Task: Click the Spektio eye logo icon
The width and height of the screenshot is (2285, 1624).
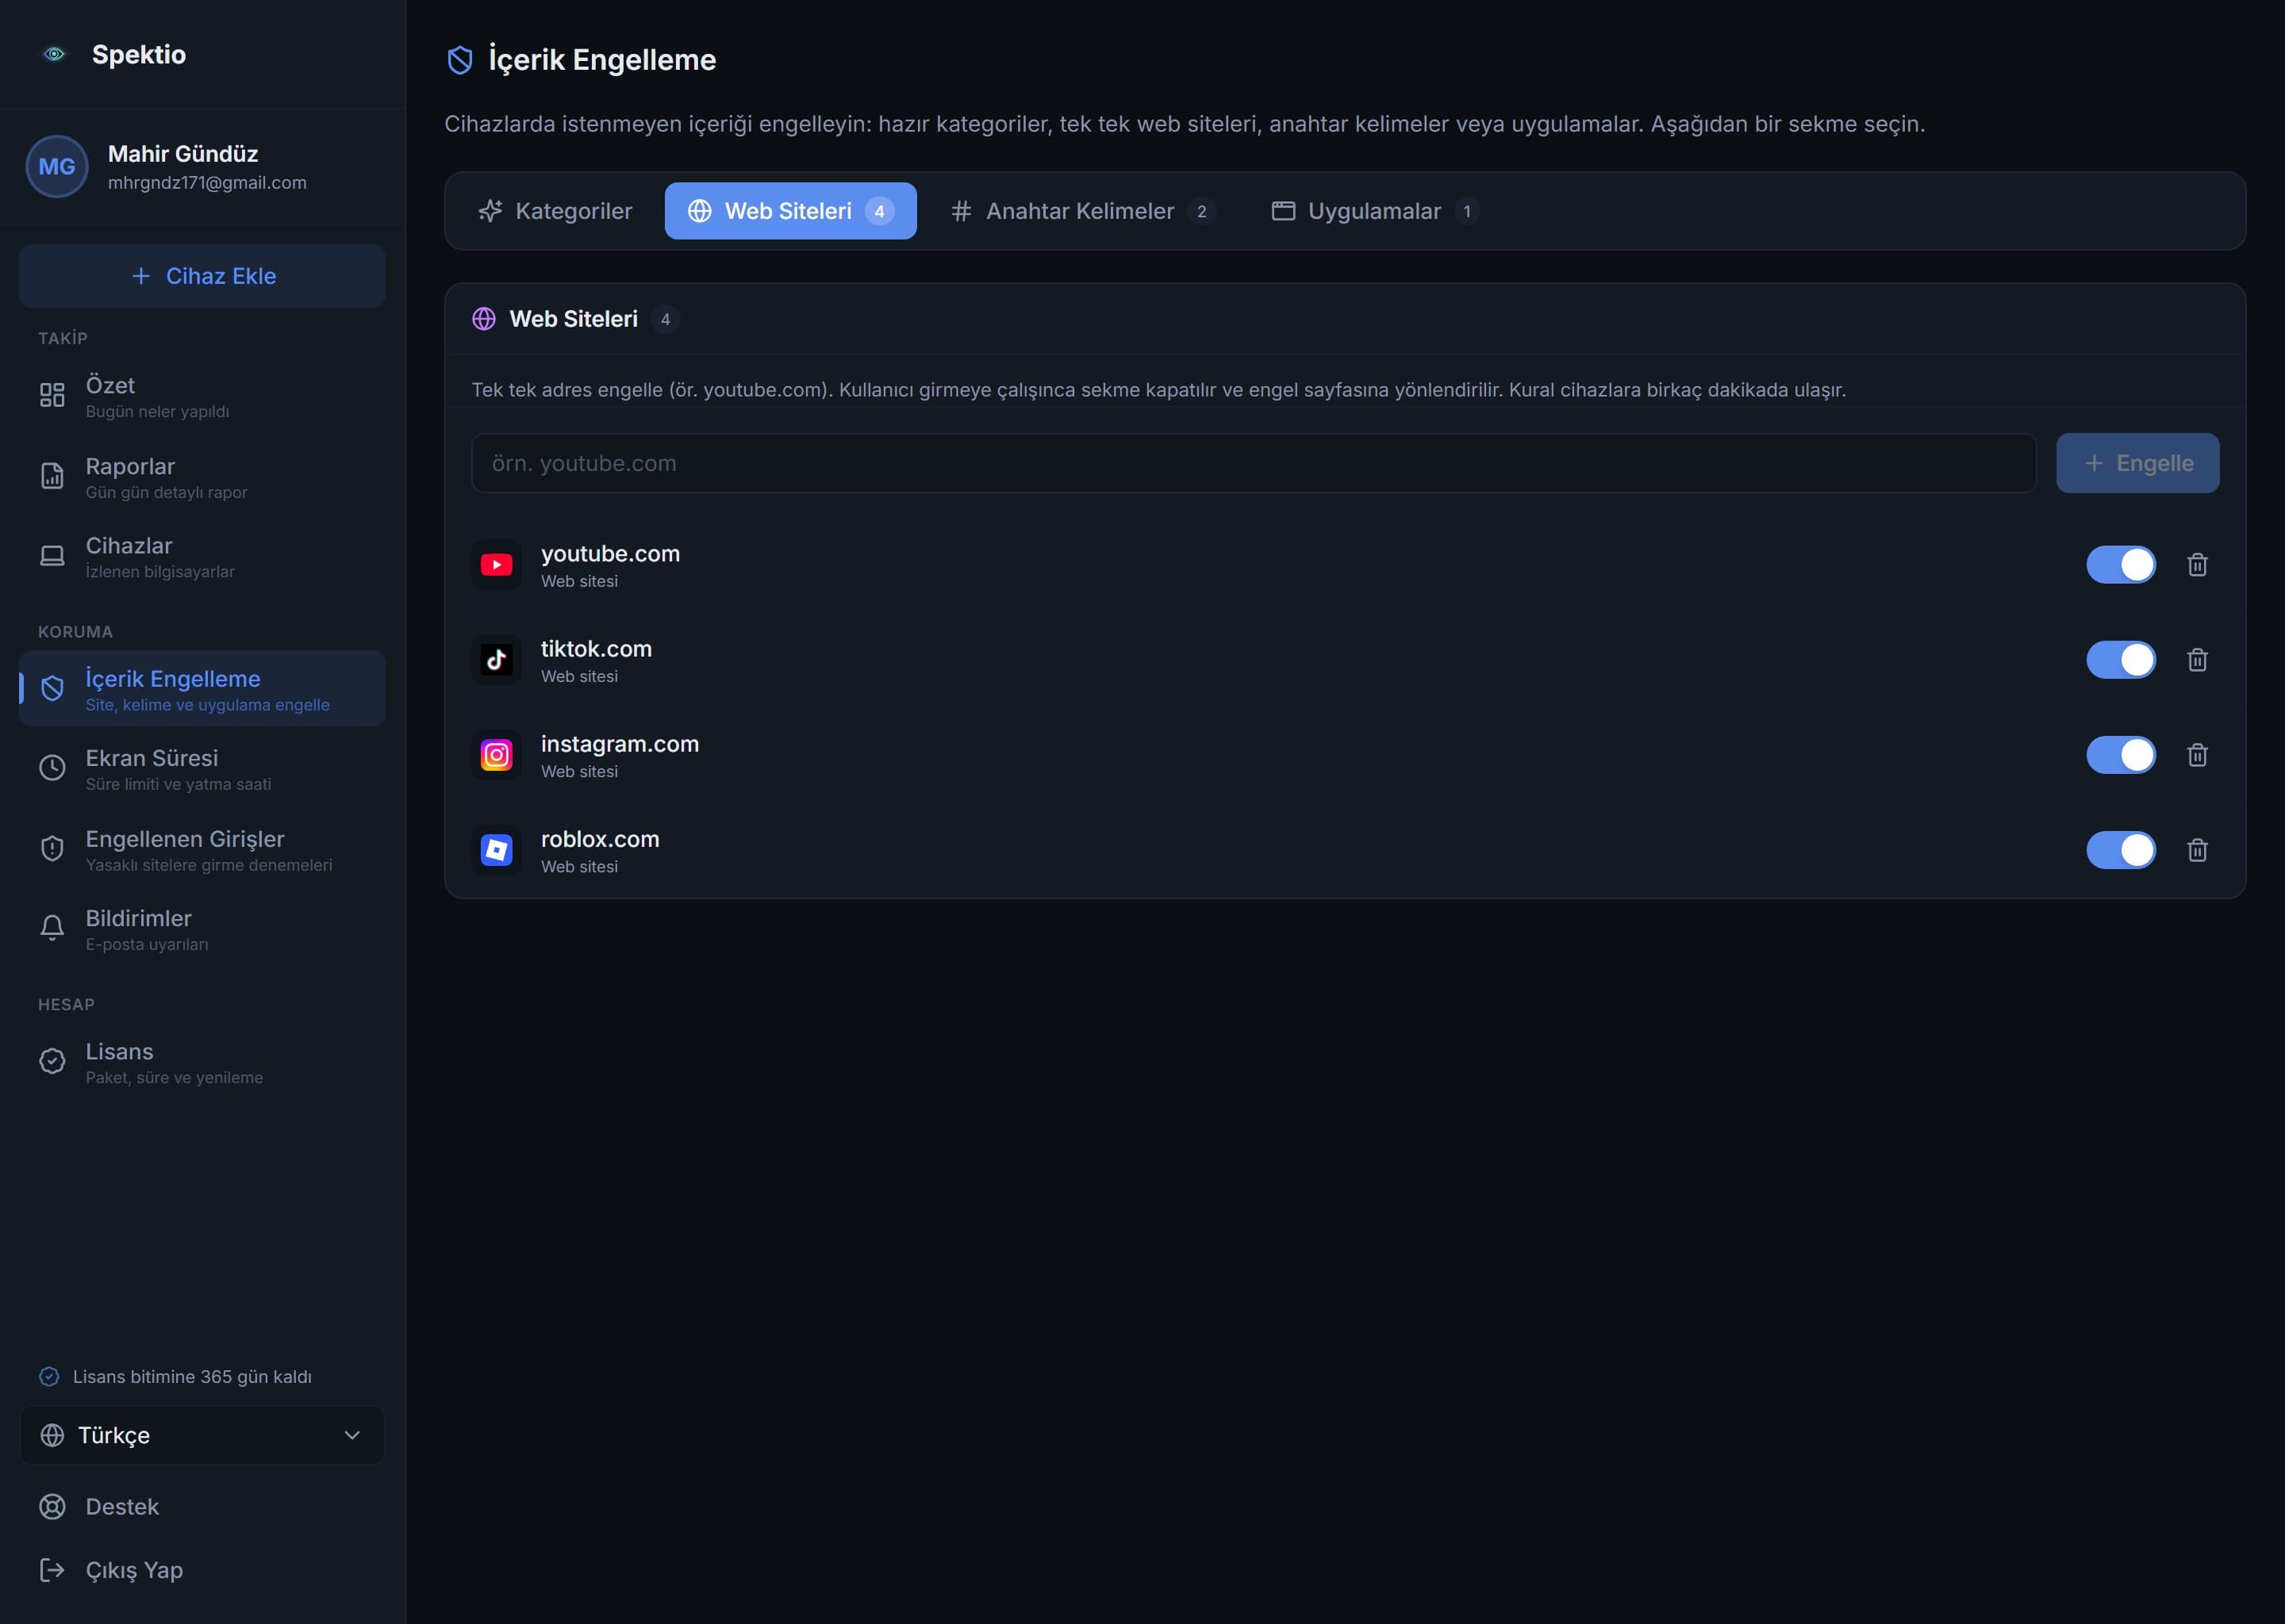Action: point(54,54)
